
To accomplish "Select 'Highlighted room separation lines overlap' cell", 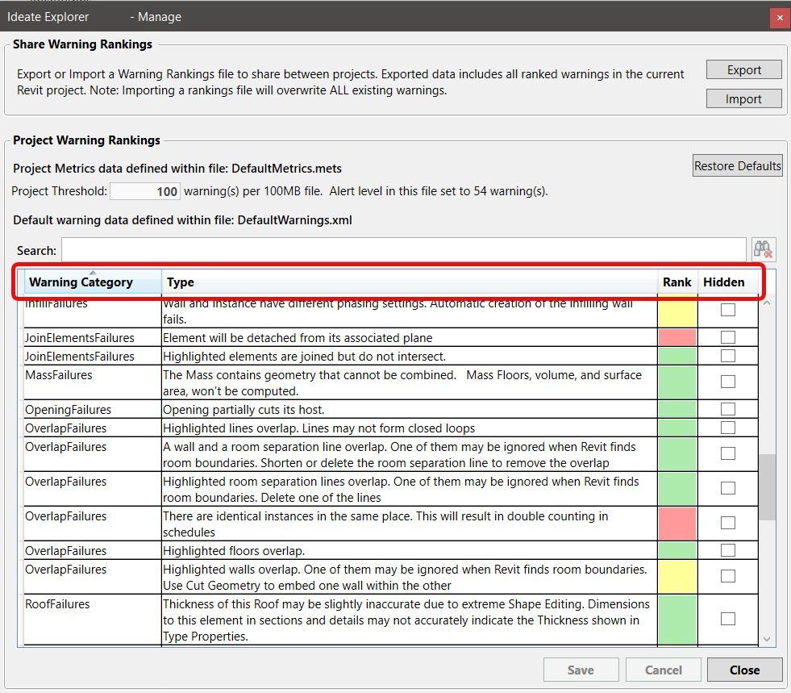I will tap(409, 489).
